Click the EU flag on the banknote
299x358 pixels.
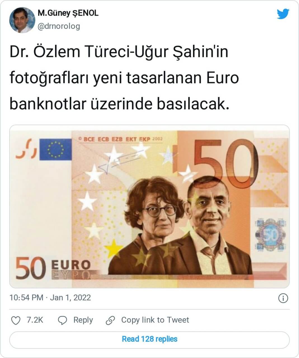(x=56, y=150)
